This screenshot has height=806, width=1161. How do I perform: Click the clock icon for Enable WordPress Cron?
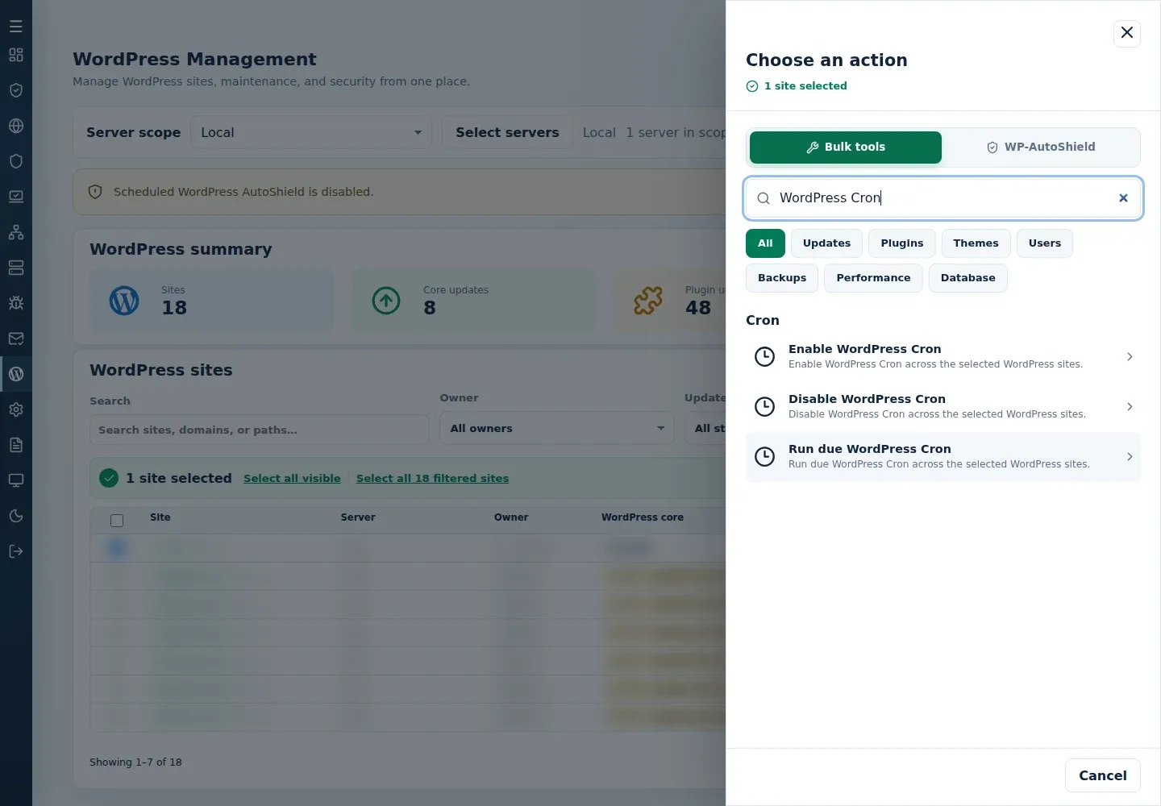point(764,356)
